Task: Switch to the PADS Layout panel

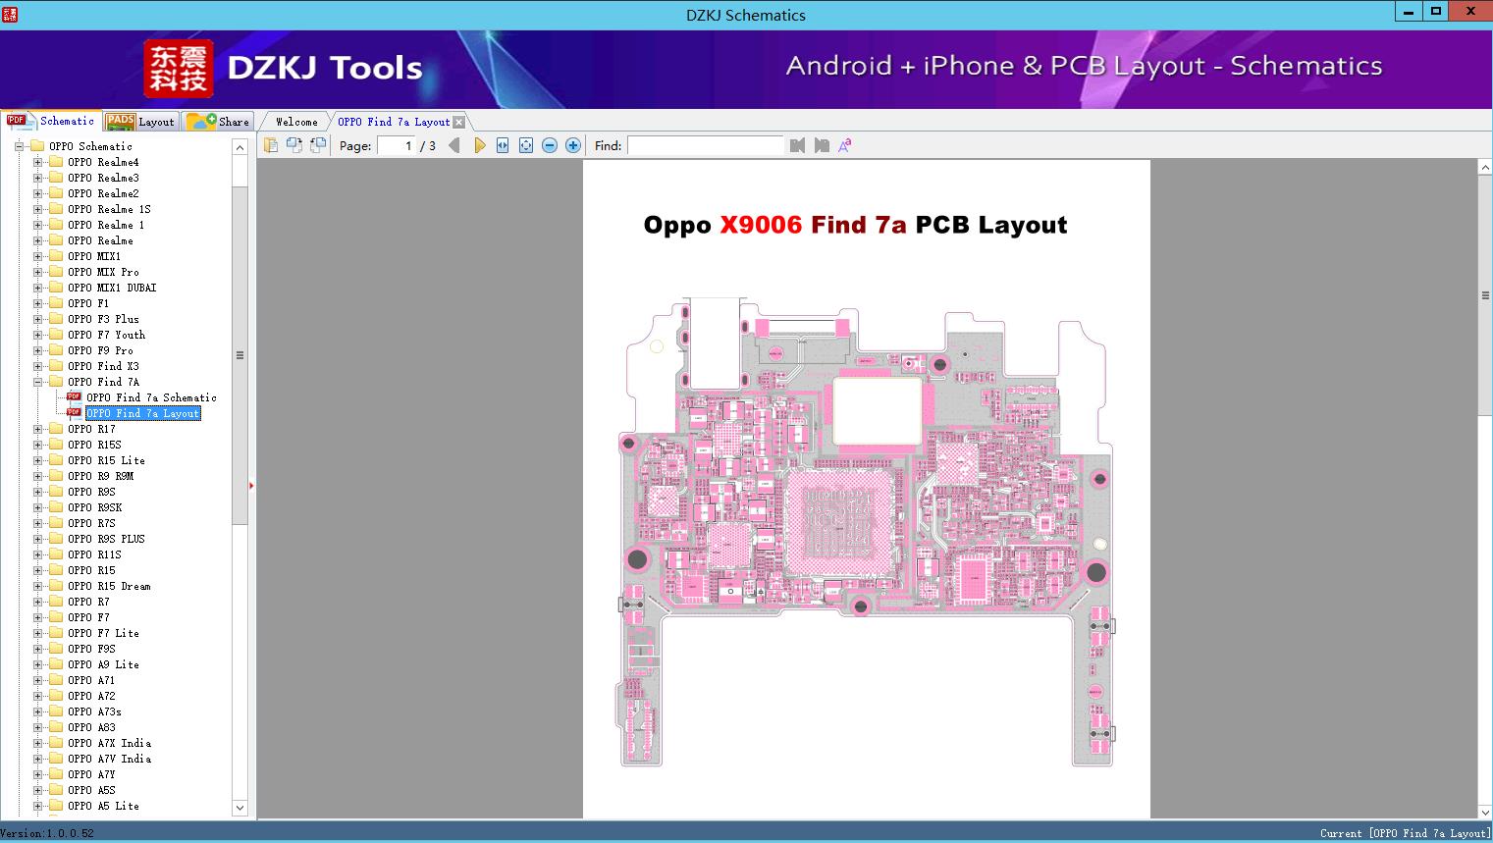Action: coord(140,121)
